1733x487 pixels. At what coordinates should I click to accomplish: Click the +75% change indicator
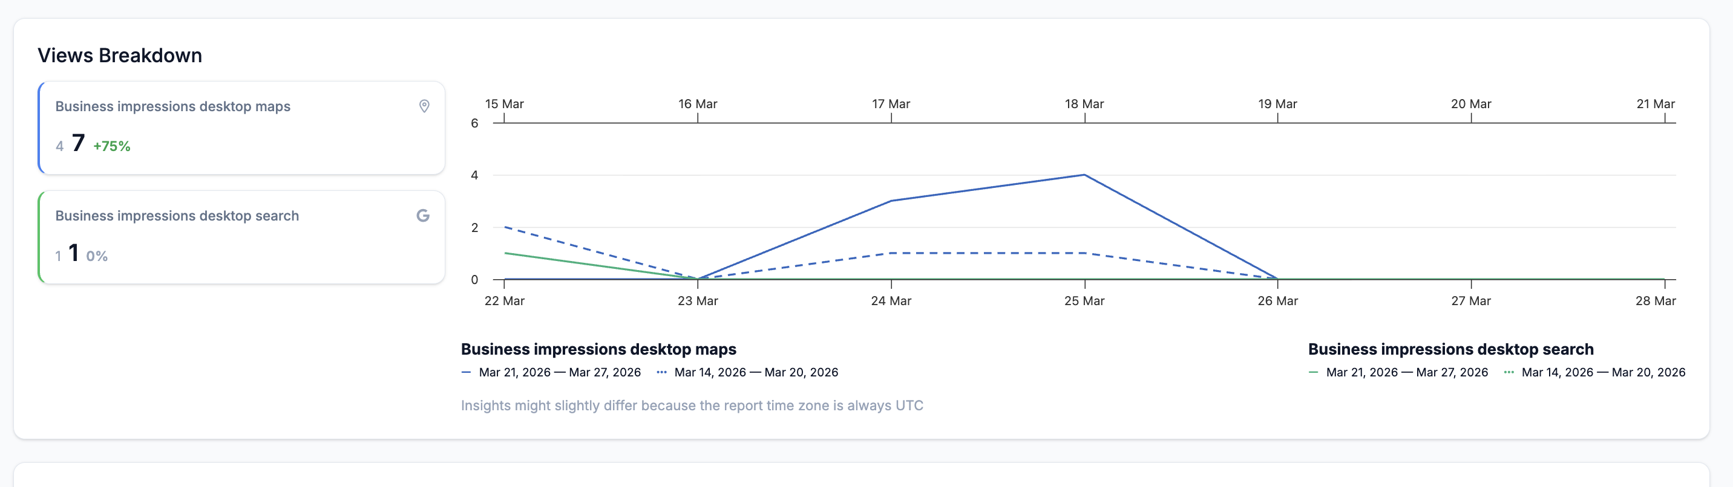(x=112, y=146)
